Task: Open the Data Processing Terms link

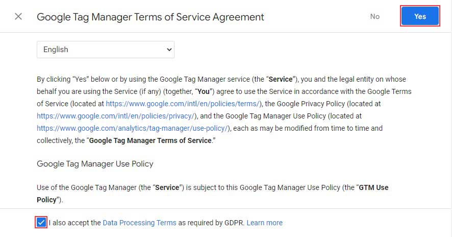Action: 139,223
